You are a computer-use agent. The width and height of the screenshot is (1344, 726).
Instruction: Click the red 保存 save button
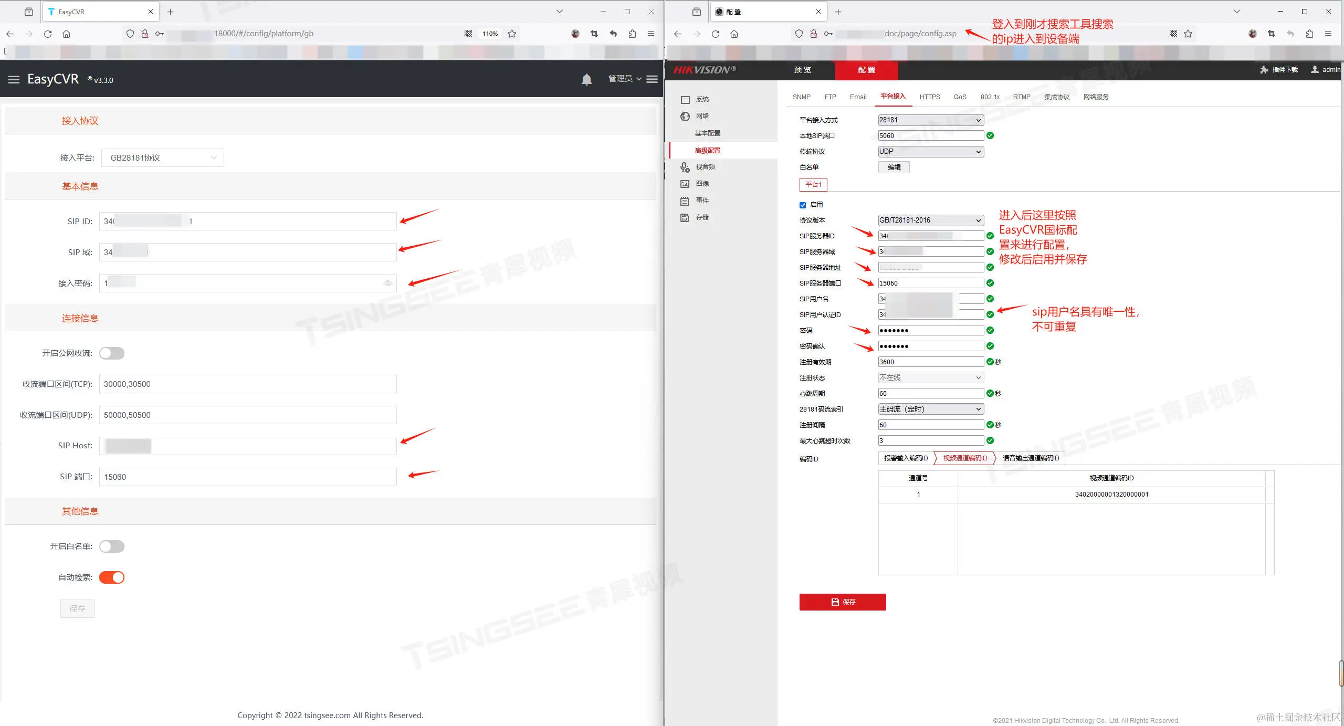(x=842, y=602)
